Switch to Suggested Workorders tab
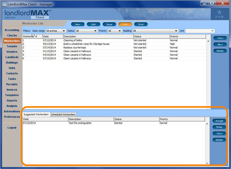The height and width of the screenshot is (169, 231). [36, 114]
